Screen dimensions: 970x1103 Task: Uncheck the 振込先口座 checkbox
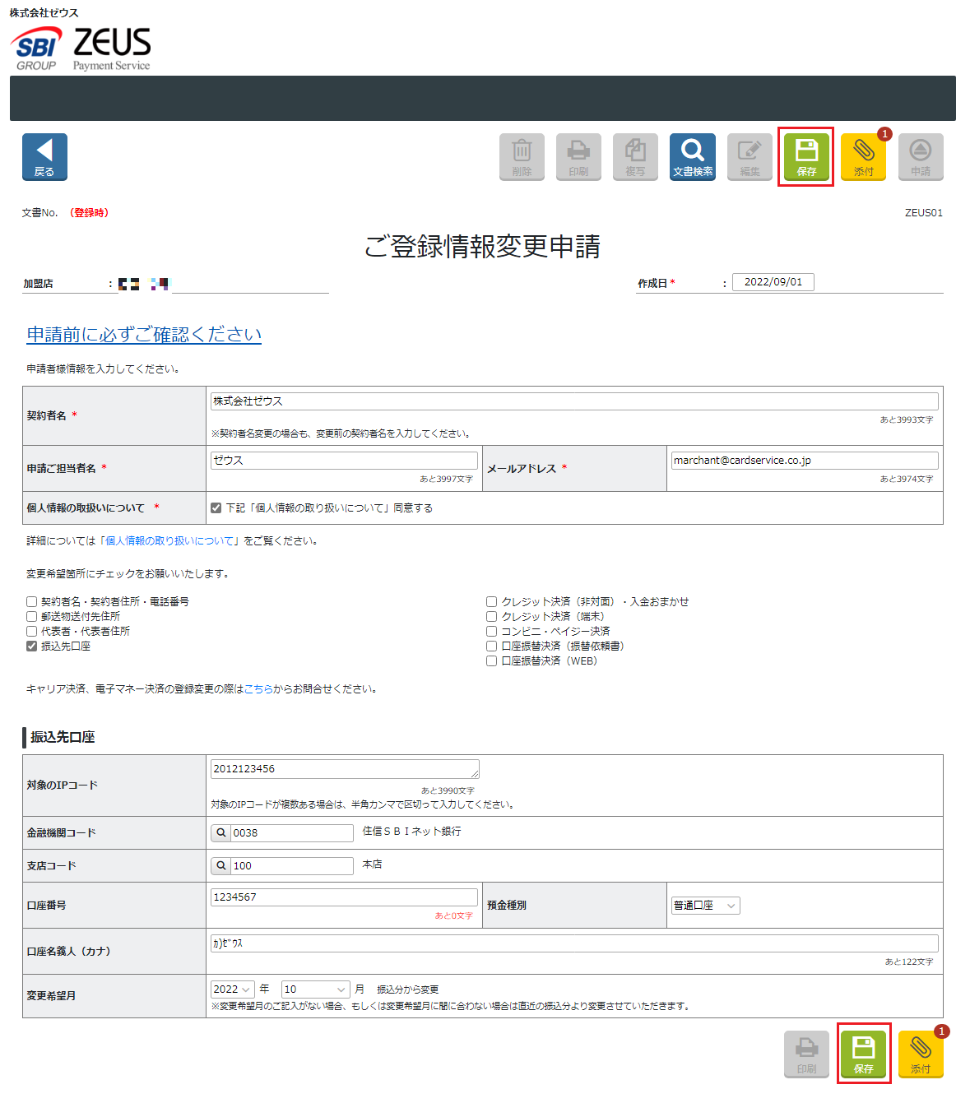pos(32,647)
